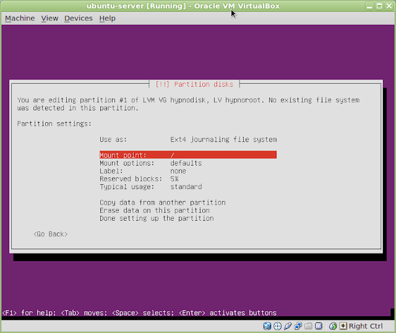Select the 'Mount options: defaults' row
This screenshot has height=333, width=396.
(x=150, y=163)
